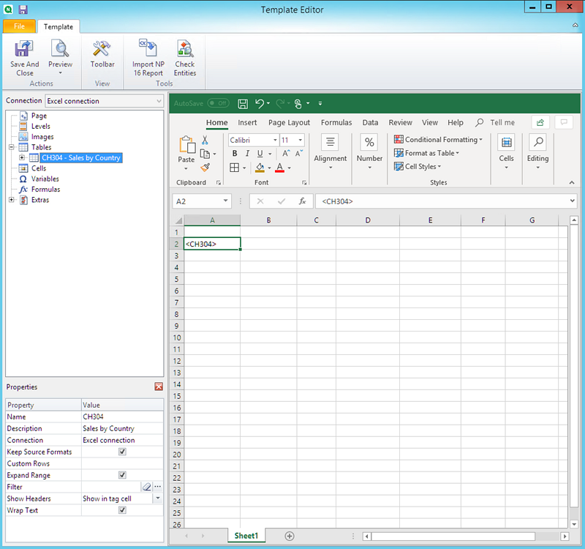
Task: Switch to the File tab
Action: coord(19,26)
